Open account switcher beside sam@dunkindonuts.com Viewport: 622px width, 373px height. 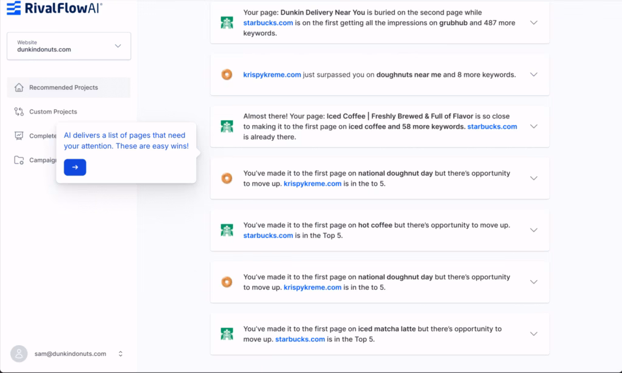tap(120, 354)
